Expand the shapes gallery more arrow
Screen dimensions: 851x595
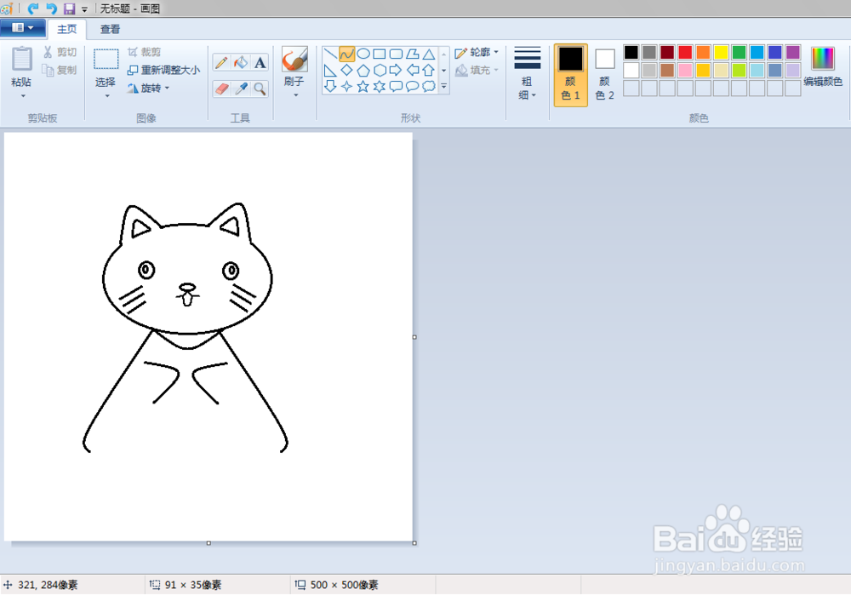pos(444,86)
